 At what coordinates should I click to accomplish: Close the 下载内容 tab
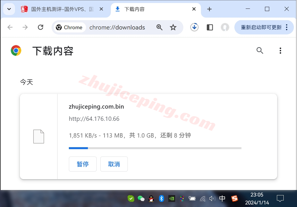pos(194,9)
